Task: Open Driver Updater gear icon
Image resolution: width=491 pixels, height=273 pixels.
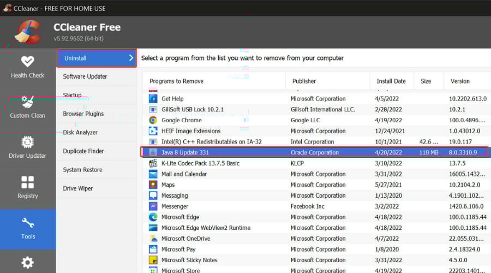Action: (28, 142)
